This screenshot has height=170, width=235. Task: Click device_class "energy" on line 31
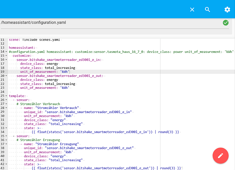point(45,120)
